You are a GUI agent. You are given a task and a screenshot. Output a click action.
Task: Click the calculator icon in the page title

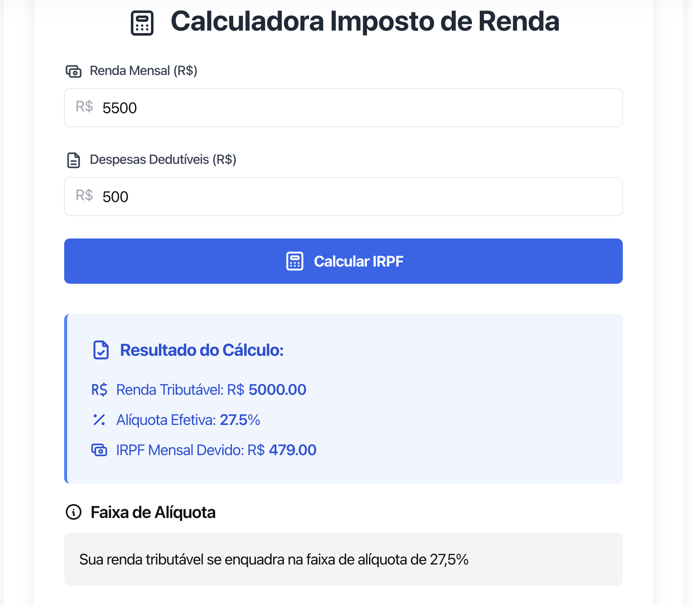click(142, 22)
